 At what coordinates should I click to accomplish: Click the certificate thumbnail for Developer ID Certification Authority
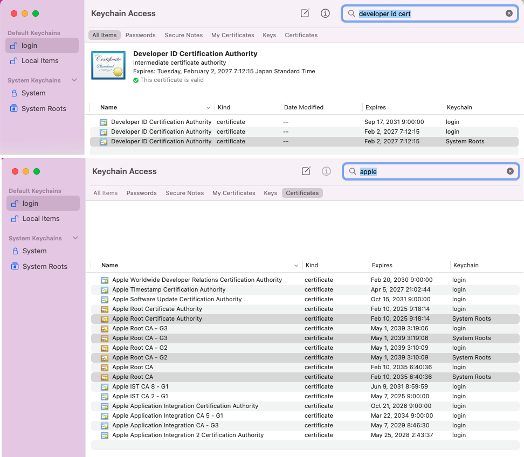click(x=108, y=65)
